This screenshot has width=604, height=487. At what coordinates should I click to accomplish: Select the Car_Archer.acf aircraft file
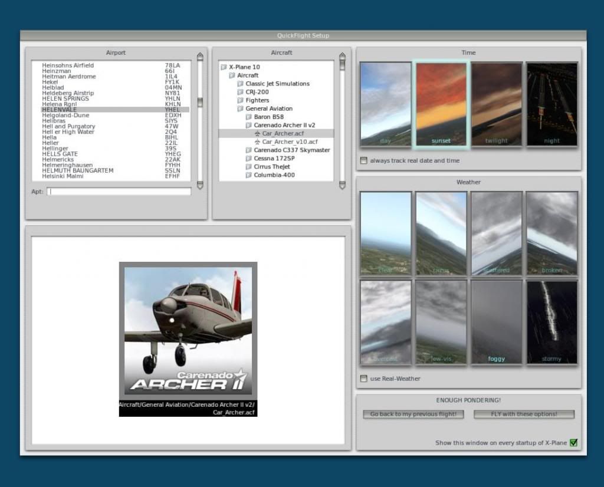[x=276, y=133]
